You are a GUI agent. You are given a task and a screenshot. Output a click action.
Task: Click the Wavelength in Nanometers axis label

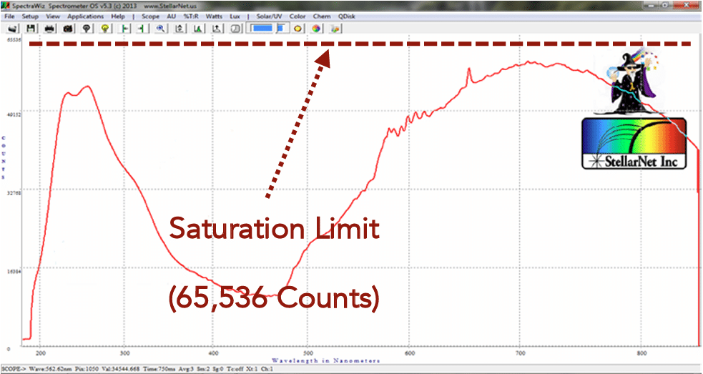[x=326, y=360]
